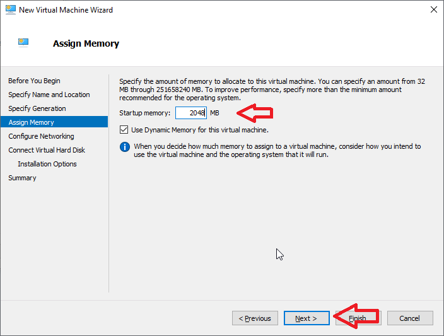Open the Specify Name and Location step
Image resolution: width=444 pixels, height=336 pixels.
(x=49, y=95)
